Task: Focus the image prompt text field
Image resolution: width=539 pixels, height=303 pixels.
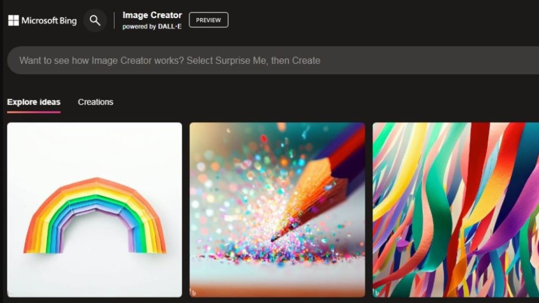Action: [269, 60]
